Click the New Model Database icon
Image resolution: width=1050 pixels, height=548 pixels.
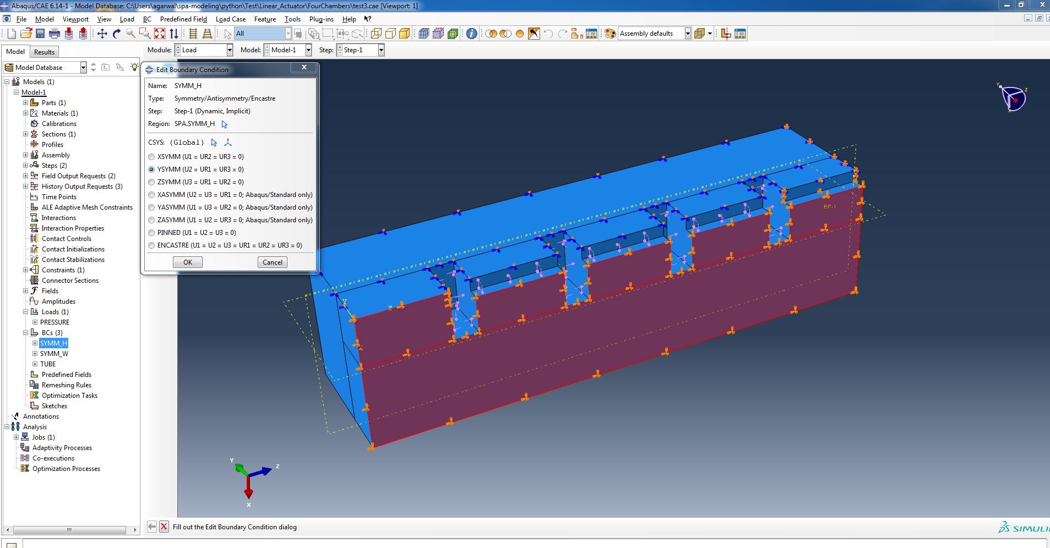click(x=12, y=34)
